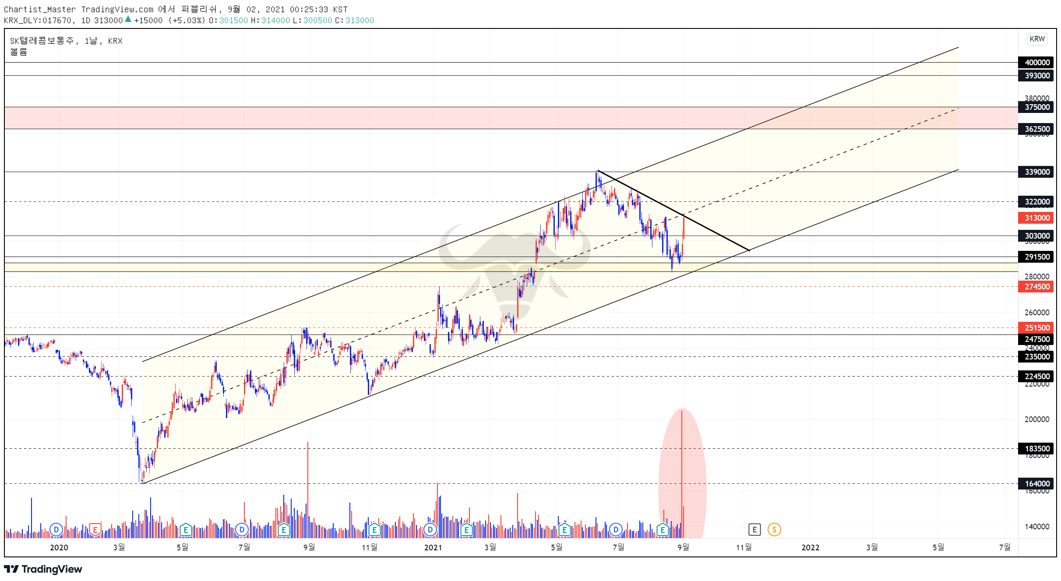Click the D dividend marker beside 2020 label

[x=56, y=530]
